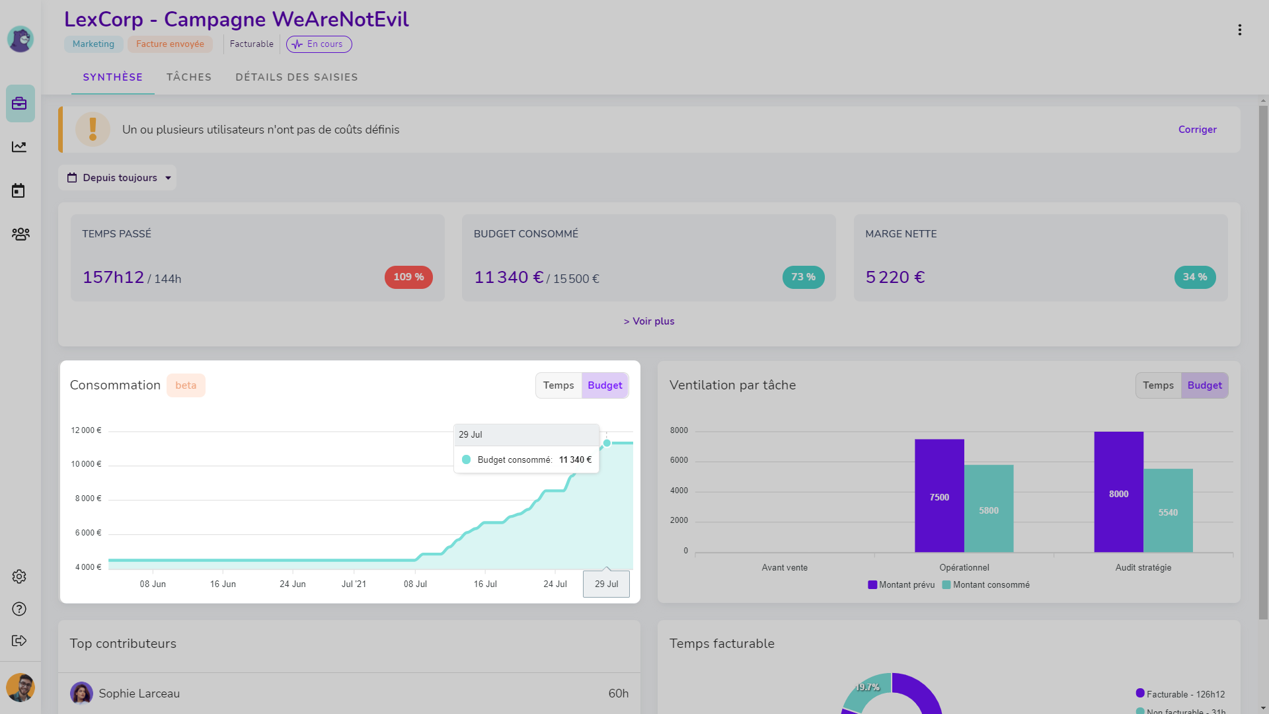Open the Depuis toujours date dropdown
Image resolution: width=1269 pixels, height=714 pixels.
click(x=118, y=178)
